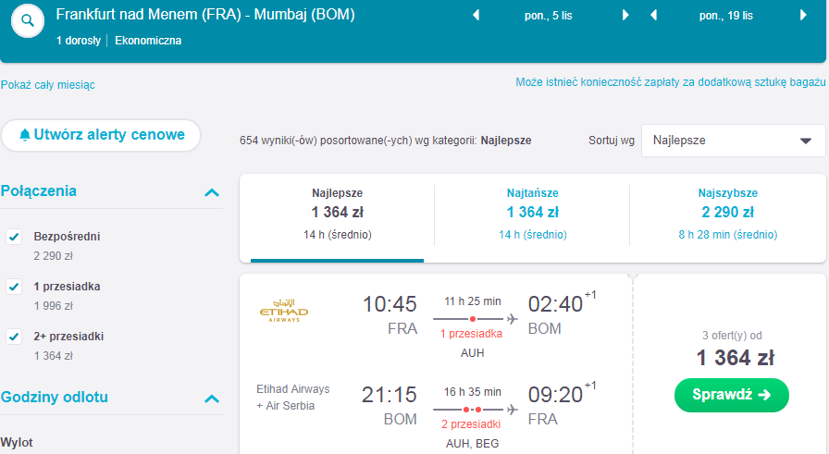829x454 pixels.
Task: Click airplane icon on the BOM to FRA leg
Action: click(x=512, y=410)
